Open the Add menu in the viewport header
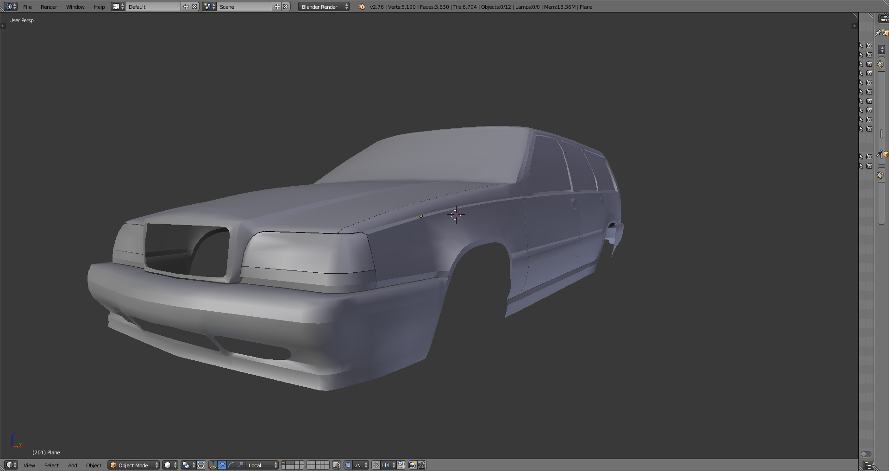The width and height of the screenshot is (889, 471). [73, 465]
